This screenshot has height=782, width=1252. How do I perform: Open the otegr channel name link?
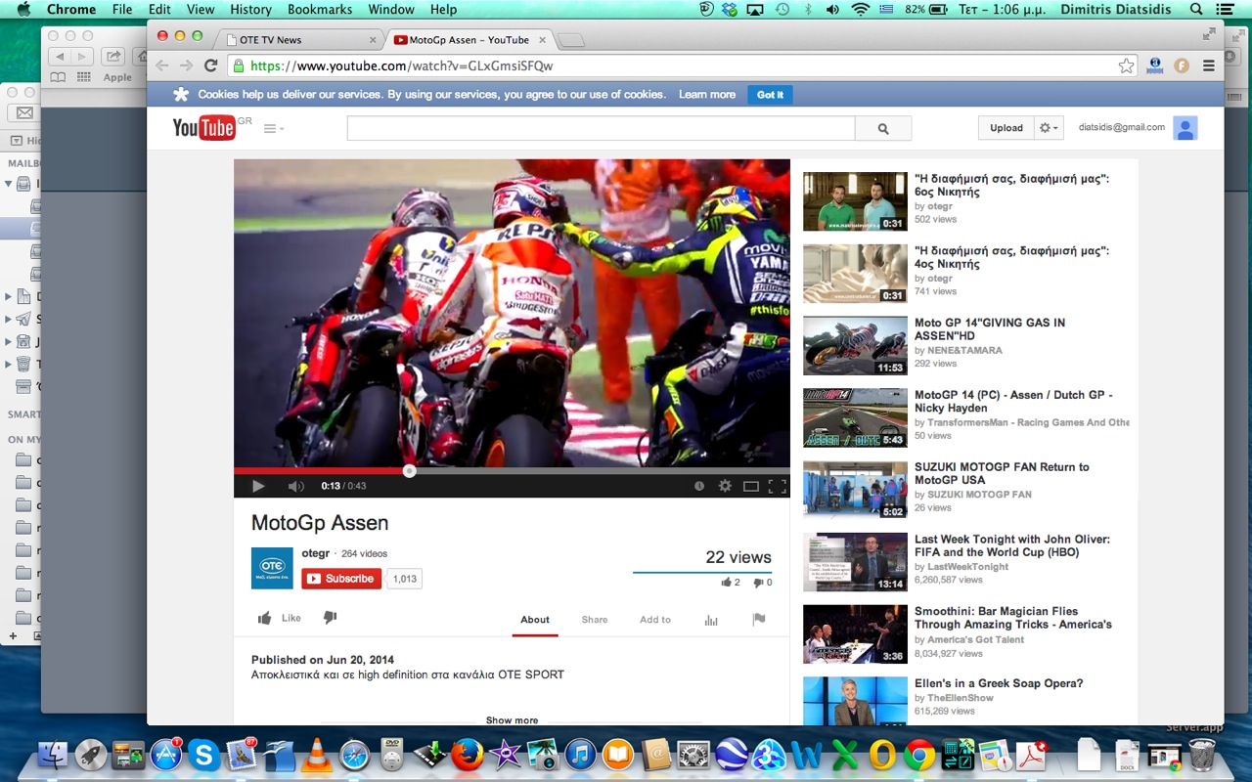pyautogui.click(x=315, y=553)
